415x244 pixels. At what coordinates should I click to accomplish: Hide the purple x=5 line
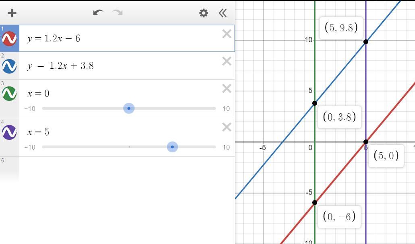(x=9, y=132)
